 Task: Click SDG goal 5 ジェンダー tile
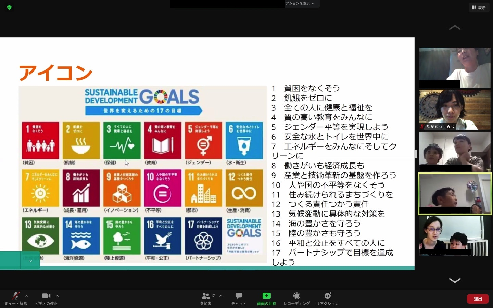tap(203, 141)
